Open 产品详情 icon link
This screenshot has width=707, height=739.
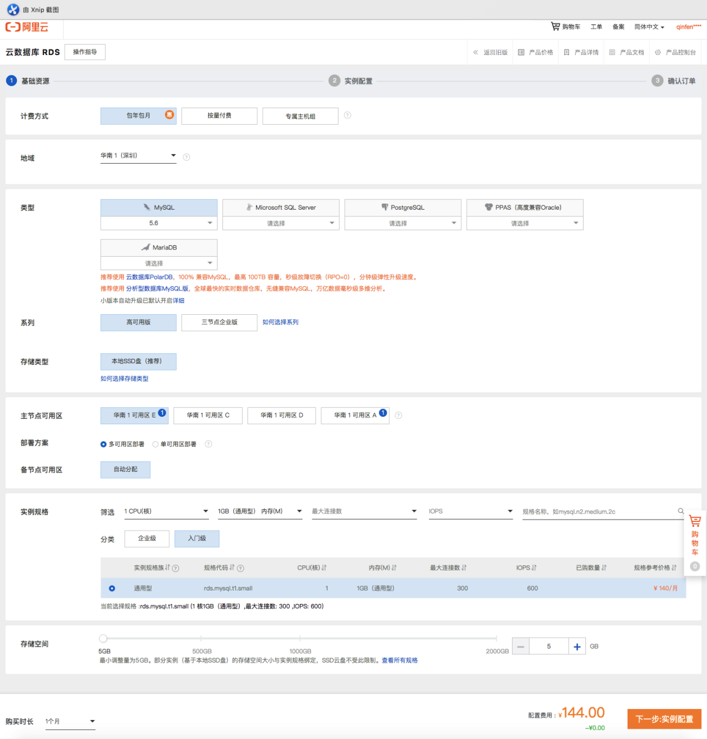tap(581, 53)
